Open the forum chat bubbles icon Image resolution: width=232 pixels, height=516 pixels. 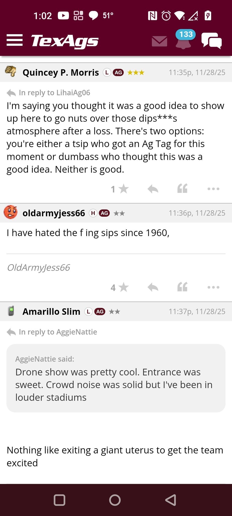tap(211, 41)
